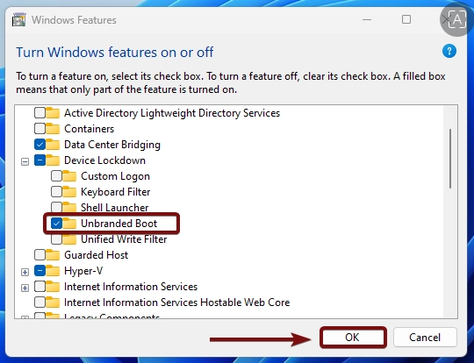Select the Keyboard Filter label
Viewport: 474px width, 363px height.
pyautogui.click(x=116, y=192)
